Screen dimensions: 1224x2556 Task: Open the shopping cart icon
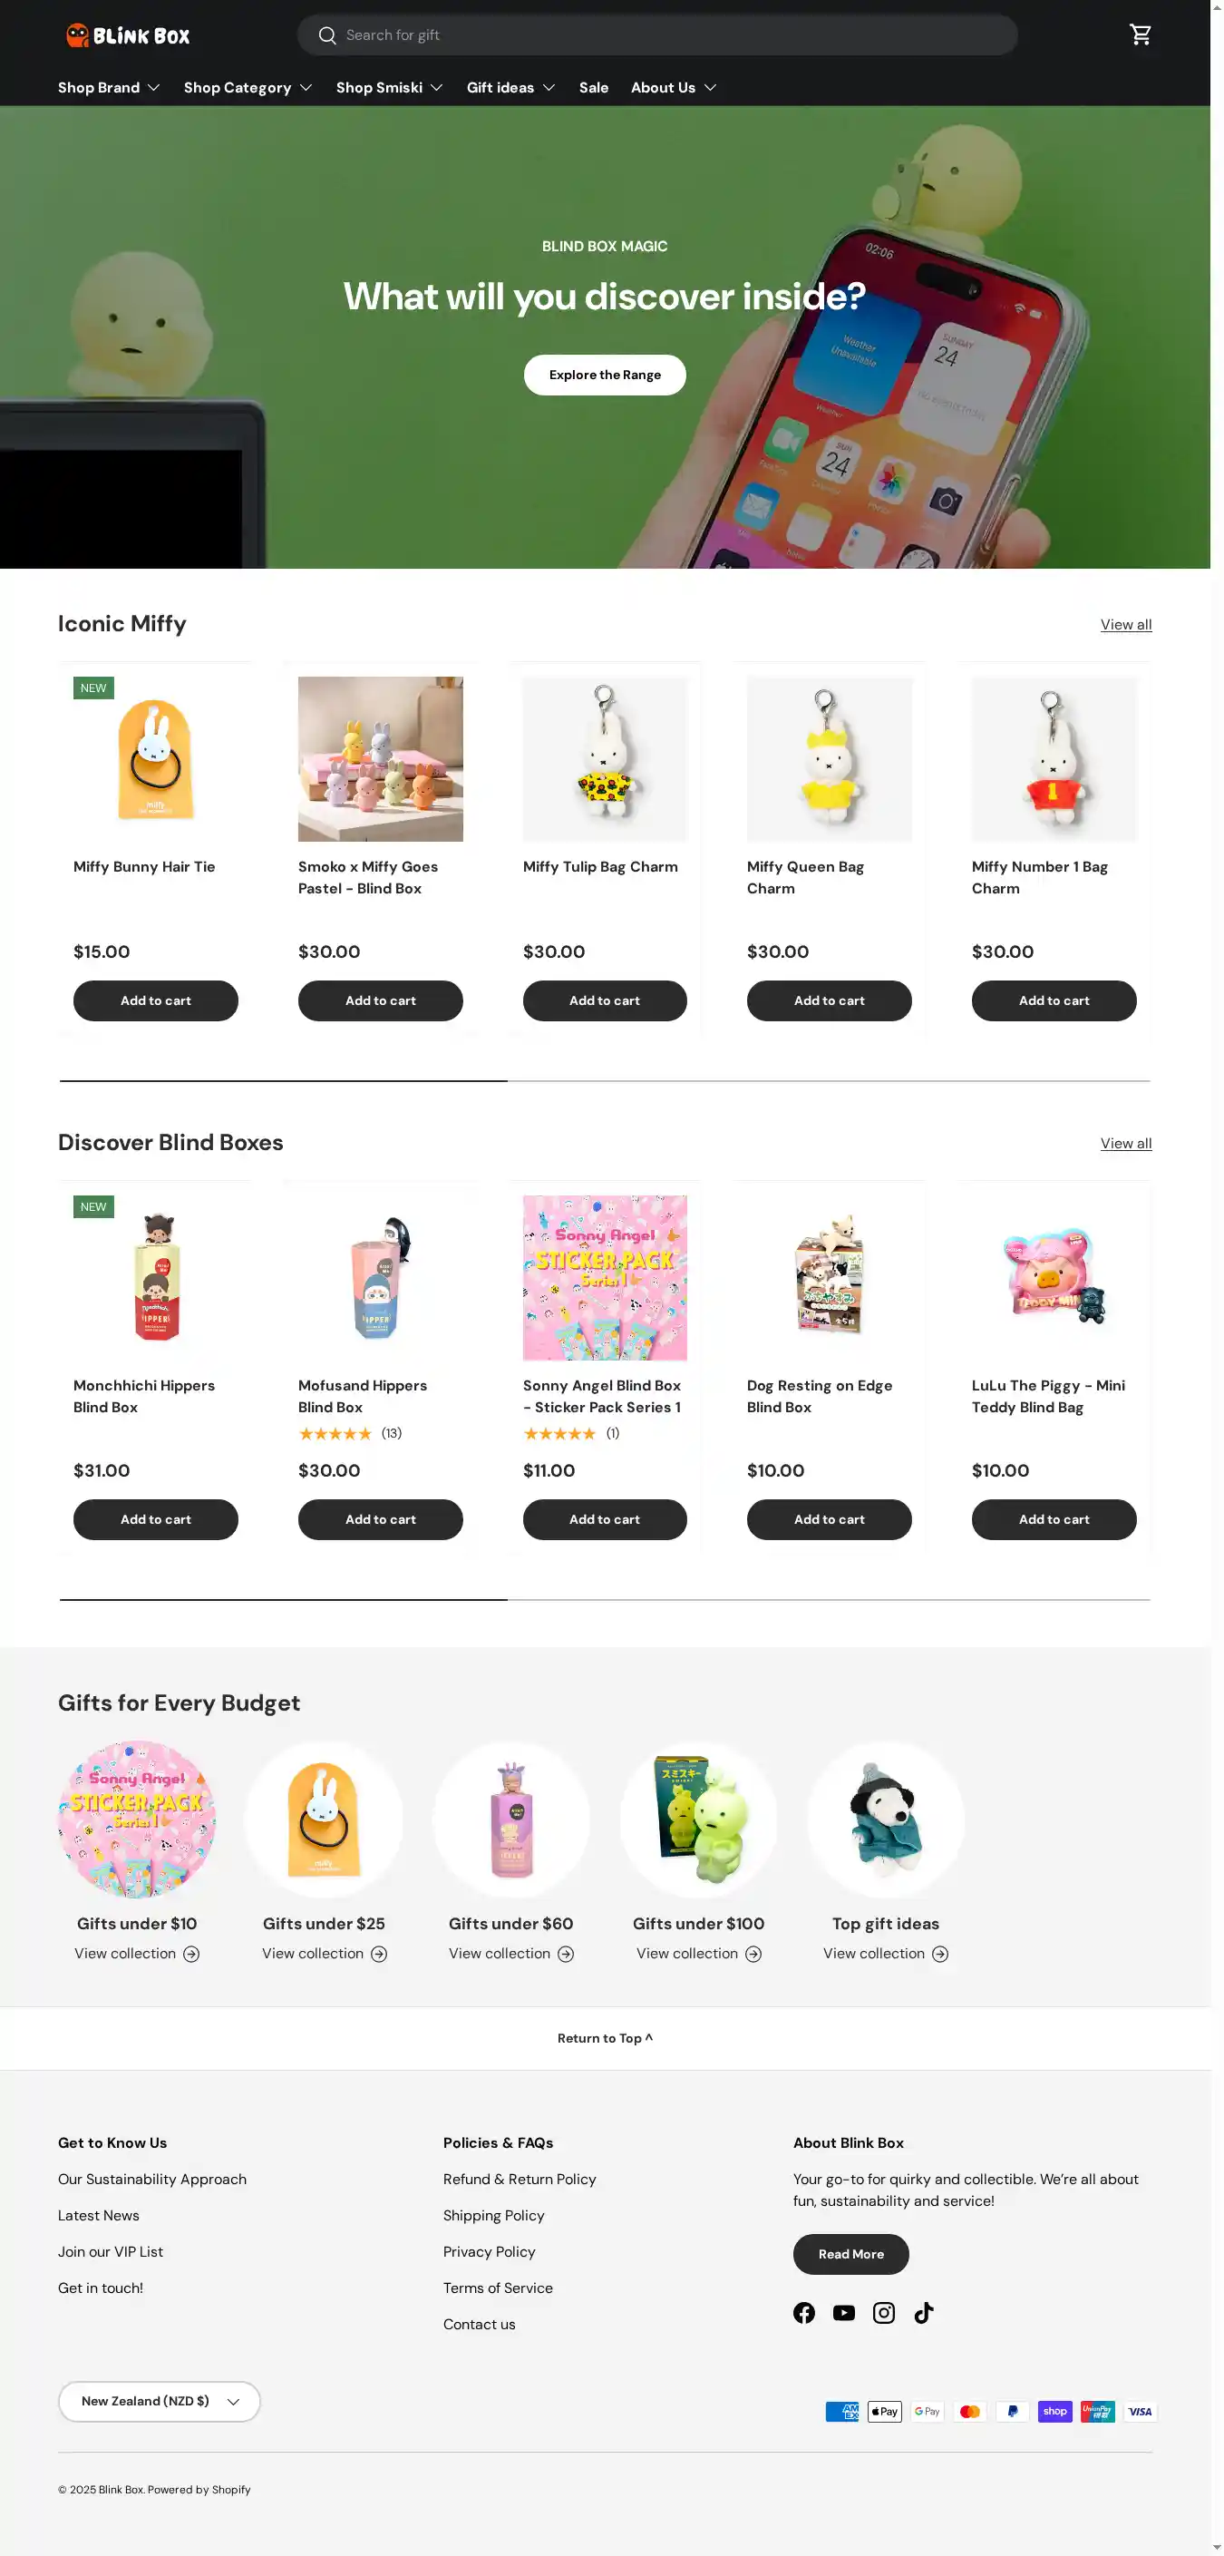[x=1140, y=34]
